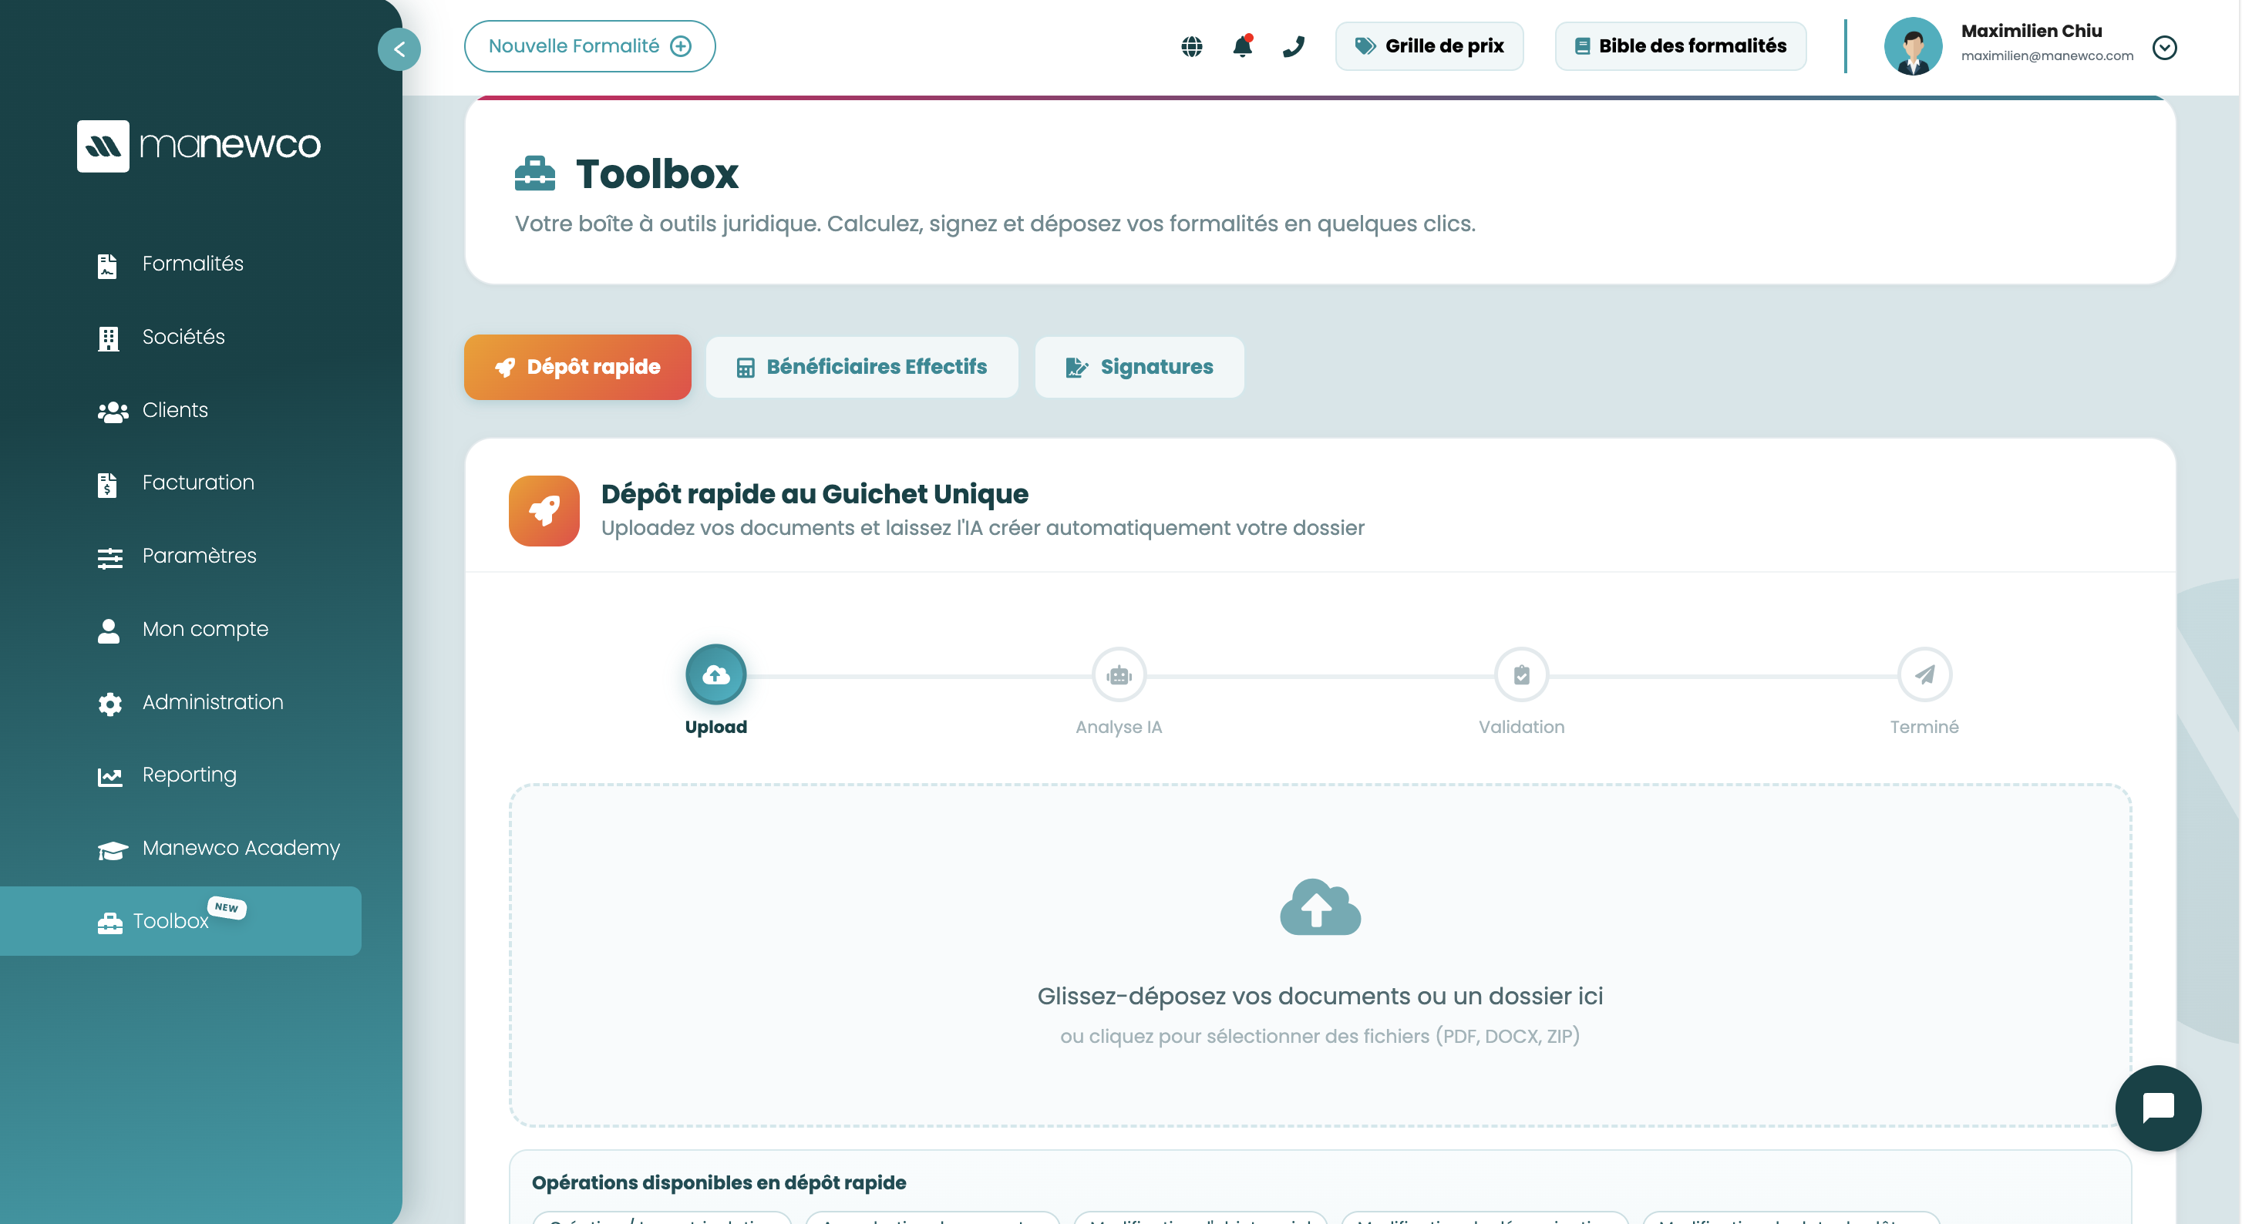
Task: Switch to Bénéficiaires Effectifs tab
Action: click(862, 367)
